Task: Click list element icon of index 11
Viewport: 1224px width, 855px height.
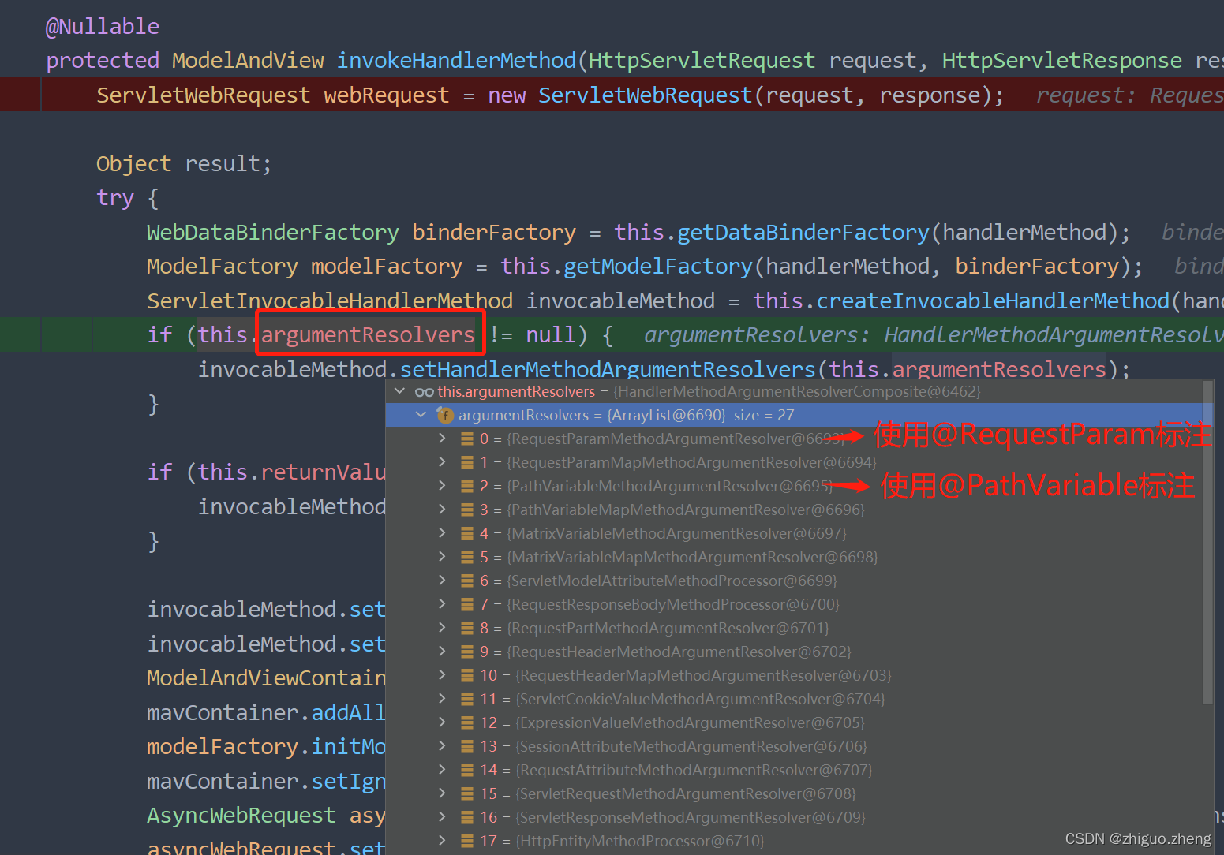Action: [467, 699]
